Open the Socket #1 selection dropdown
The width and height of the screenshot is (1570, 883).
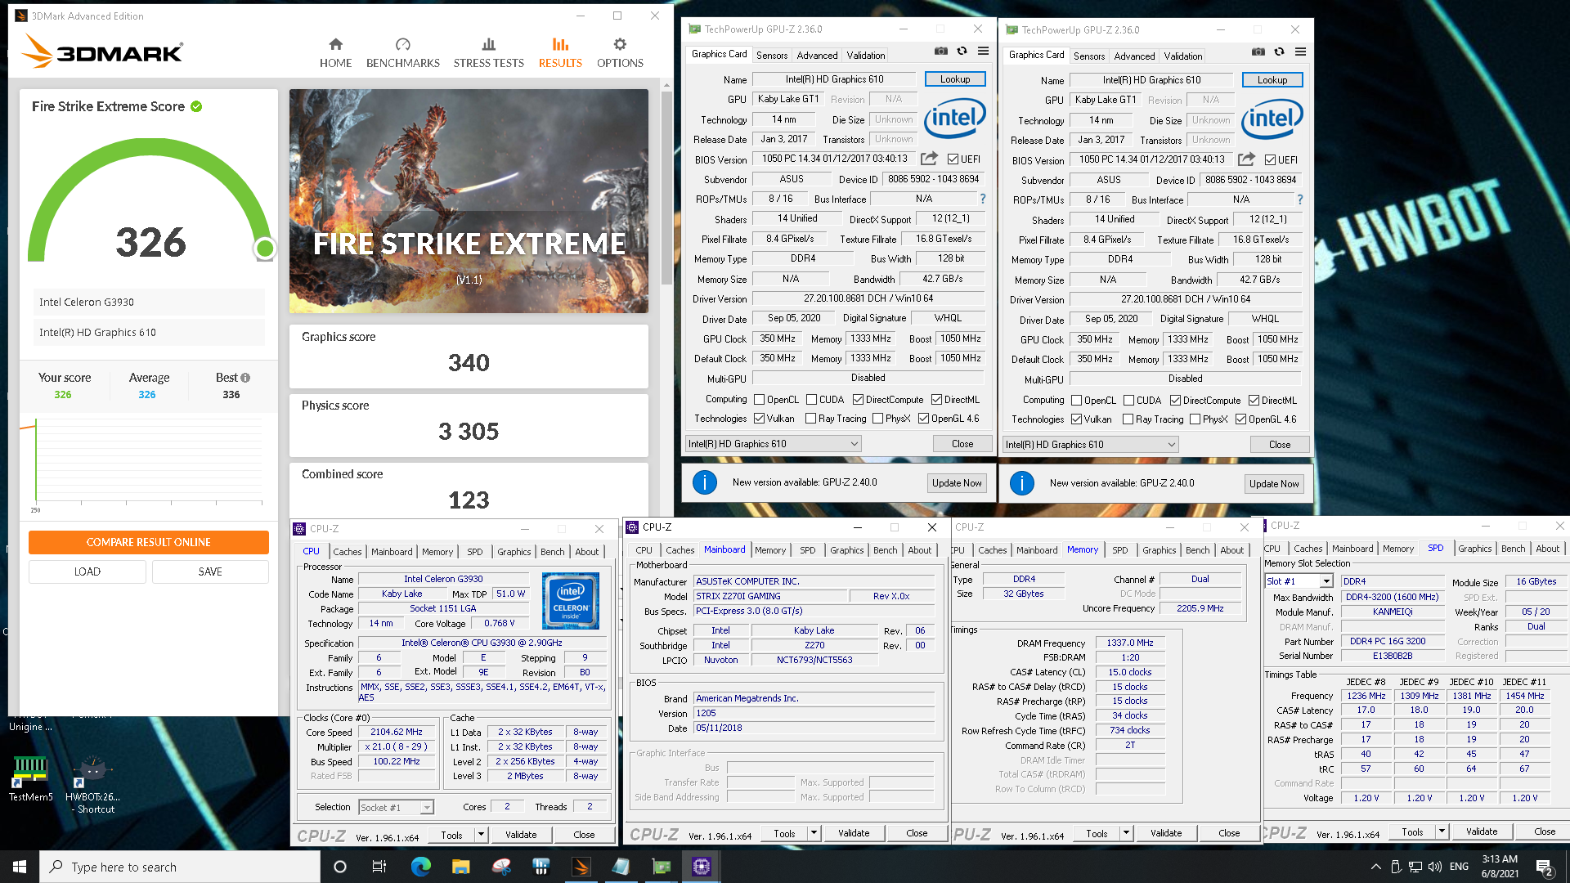click(x=396, y=807)
